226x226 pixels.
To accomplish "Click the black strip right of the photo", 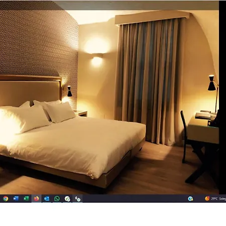I will click(222, 97).
